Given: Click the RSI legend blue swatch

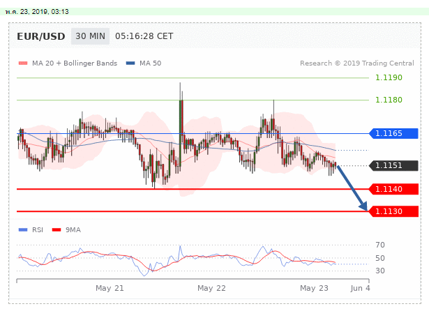Looking at the screenshot, I should (x=23, y=229).
